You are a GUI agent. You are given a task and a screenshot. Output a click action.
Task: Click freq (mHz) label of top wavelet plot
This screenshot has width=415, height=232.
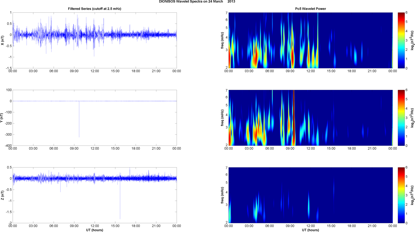tap(222, 40)
